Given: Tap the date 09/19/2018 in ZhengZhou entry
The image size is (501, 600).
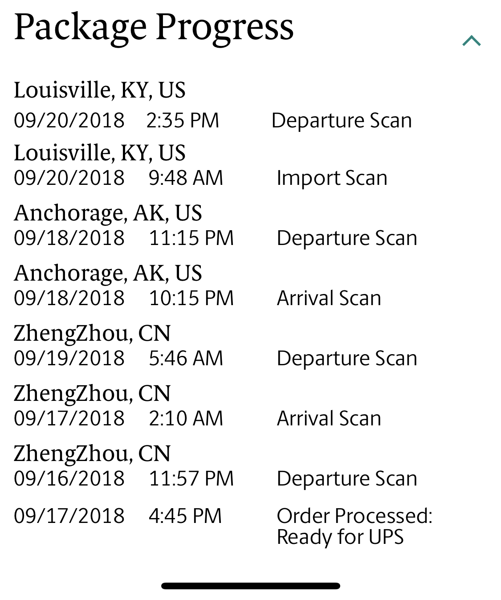Looking at the screenshot, I should (69, 358).
